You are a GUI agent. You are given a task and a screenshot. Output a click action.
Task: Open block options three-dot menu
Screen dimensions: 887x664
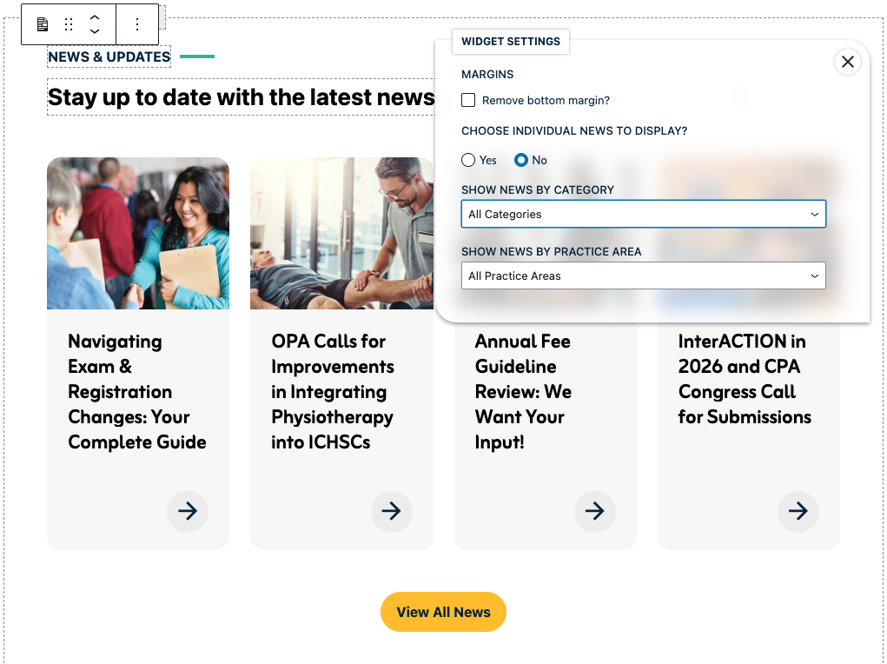(136, 24)
